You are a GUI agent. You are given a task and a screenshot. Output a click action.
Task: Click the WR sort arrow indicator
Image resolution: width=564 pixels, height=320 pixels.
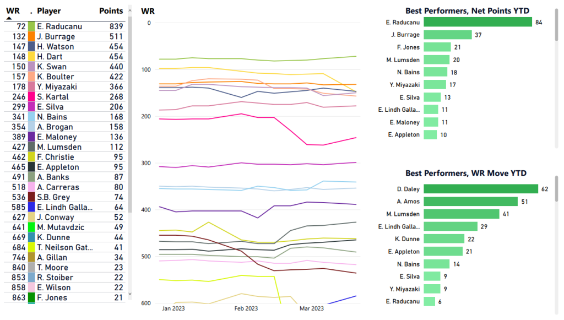click(9, 18)
